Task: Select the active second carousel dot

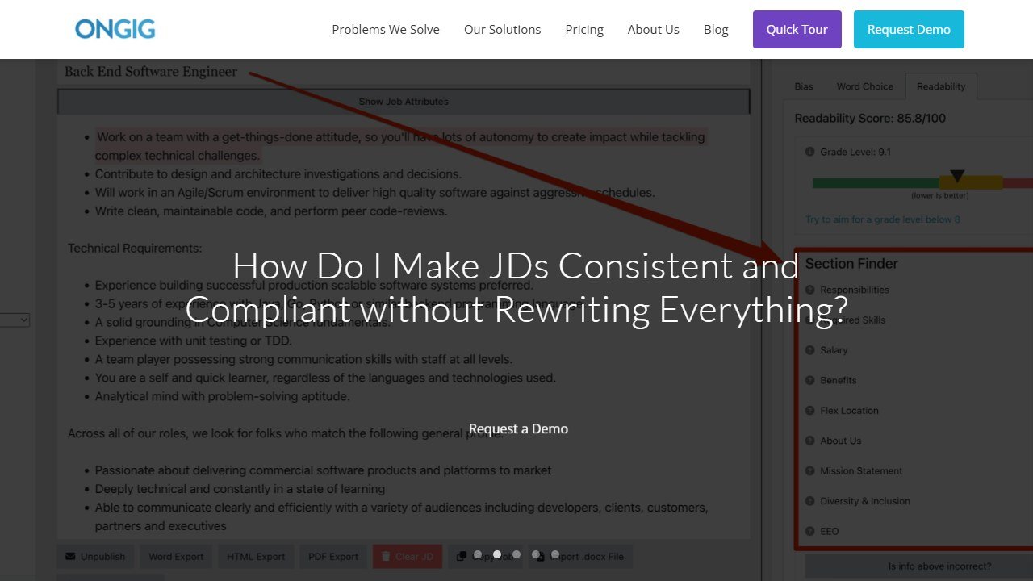Action: [497, 554]
